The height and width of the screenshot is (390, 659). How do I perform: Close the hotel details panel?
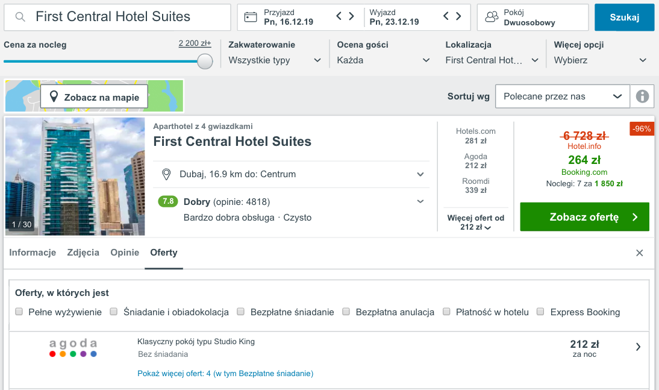639,253
